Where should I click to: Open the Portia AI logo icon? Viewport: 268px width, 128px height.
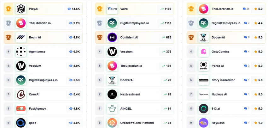pos(204,66)
